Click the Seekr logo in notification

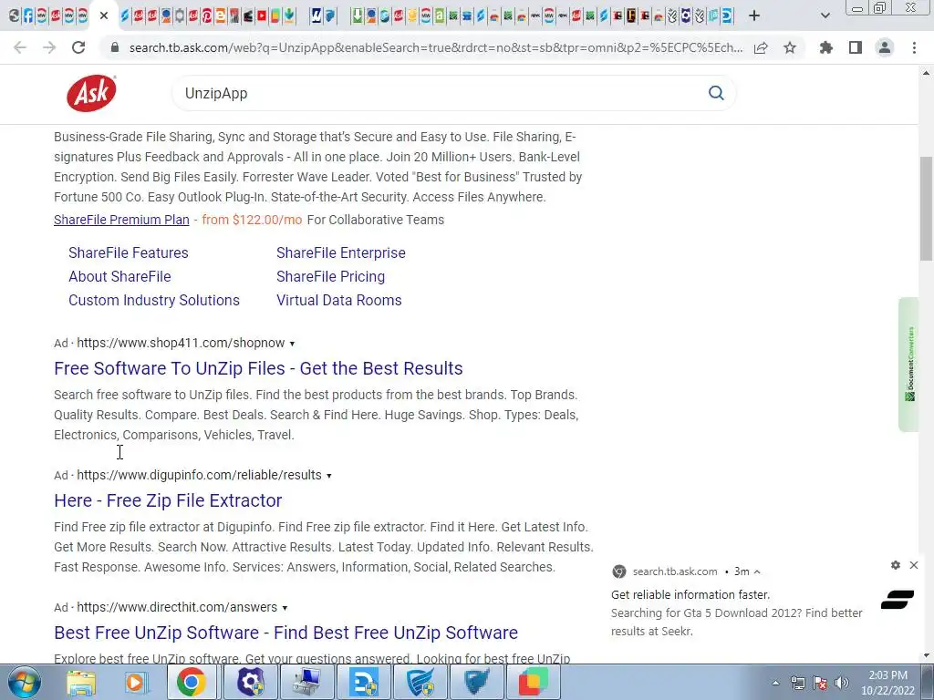(898, 600)
